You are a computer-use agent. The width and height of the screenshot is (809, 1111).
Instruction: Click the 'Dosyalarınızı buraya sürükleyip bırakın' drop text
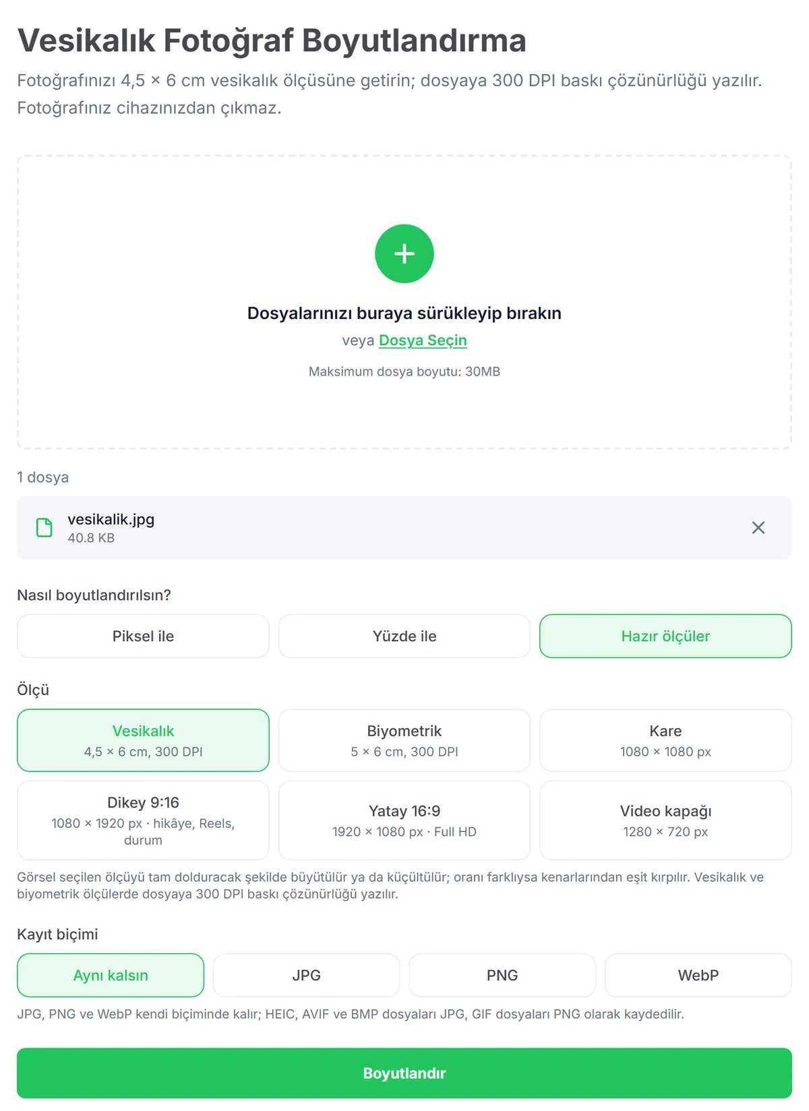coord(404,313)
